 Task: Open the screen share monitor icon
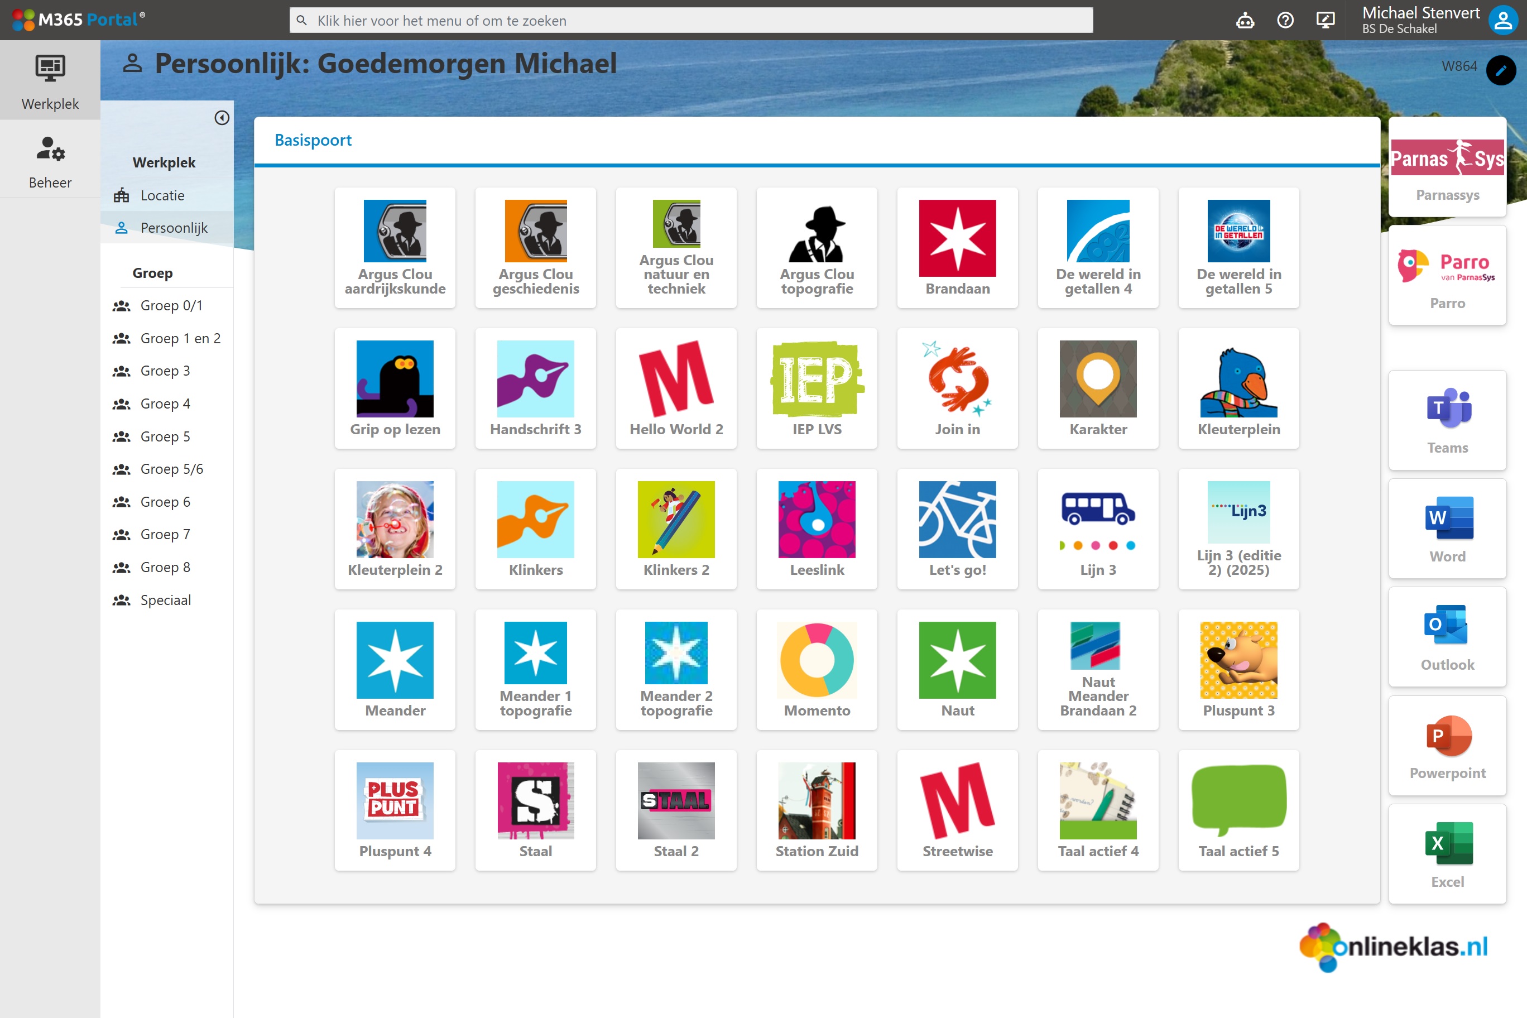(1325, 20)
